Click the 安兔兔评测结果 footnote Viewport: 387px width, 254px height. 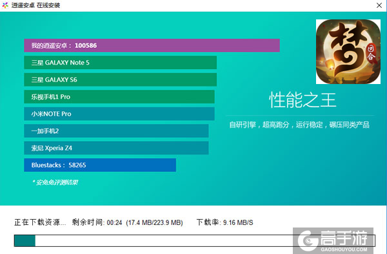(x=55, y=182)
